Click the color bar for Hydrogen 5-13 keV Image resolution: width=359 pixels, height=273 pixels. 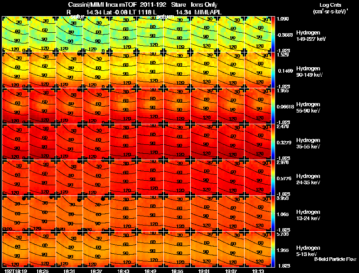coord(273,249)
